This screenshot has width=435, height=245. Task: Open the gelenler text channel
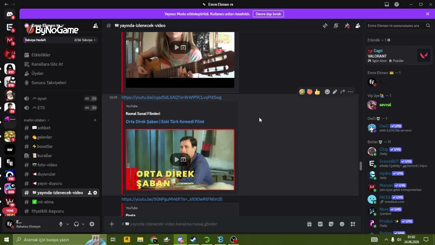pos(61,137)
